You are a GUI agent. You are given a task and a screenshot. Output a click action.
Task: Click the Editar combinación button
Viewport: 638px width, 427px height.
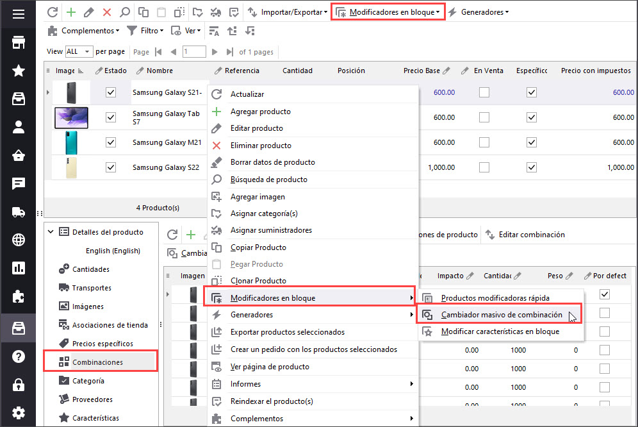pyautogui.click(x=525, y=235)
